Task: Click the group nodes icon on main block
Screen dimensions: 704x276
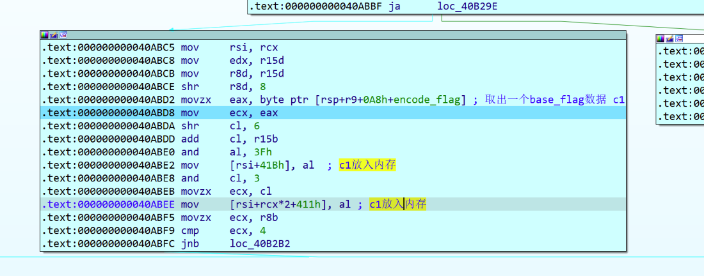Action: [x=63, y=35]
